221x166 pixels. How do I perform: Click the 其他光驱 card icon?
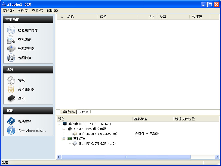pyautogui.click(x=70, y=139)
